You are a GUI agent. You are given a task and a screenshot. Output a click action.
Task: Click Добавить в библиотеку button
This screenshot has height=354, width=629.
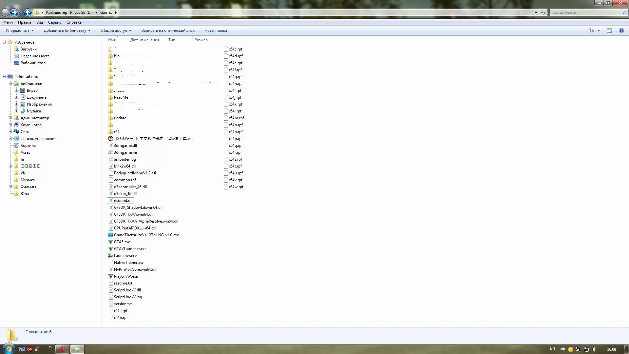click(66, 30)
